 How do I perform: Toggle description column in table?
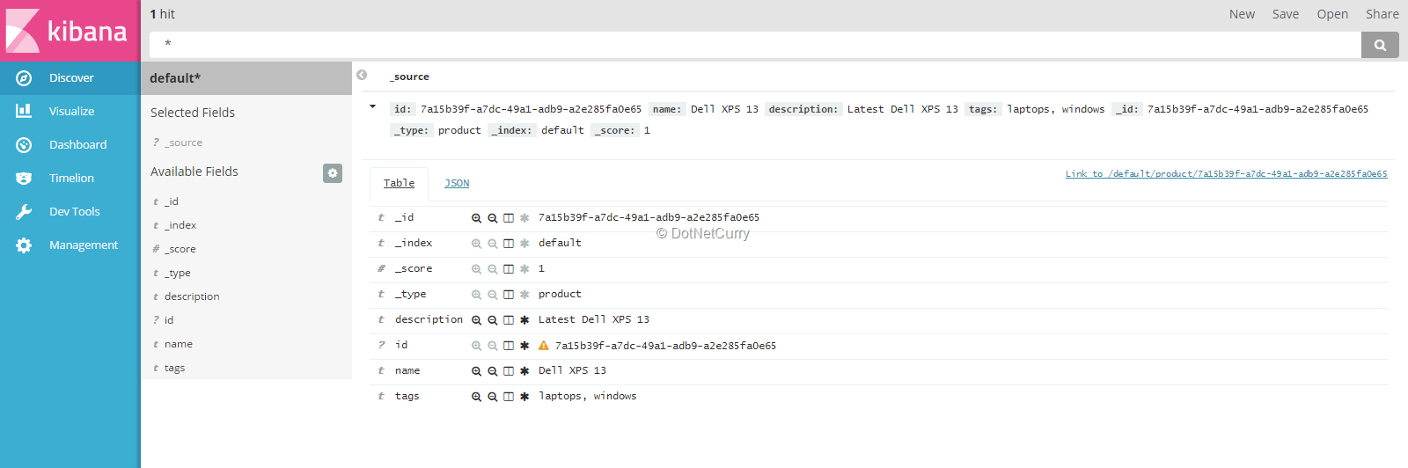point(509,320)
